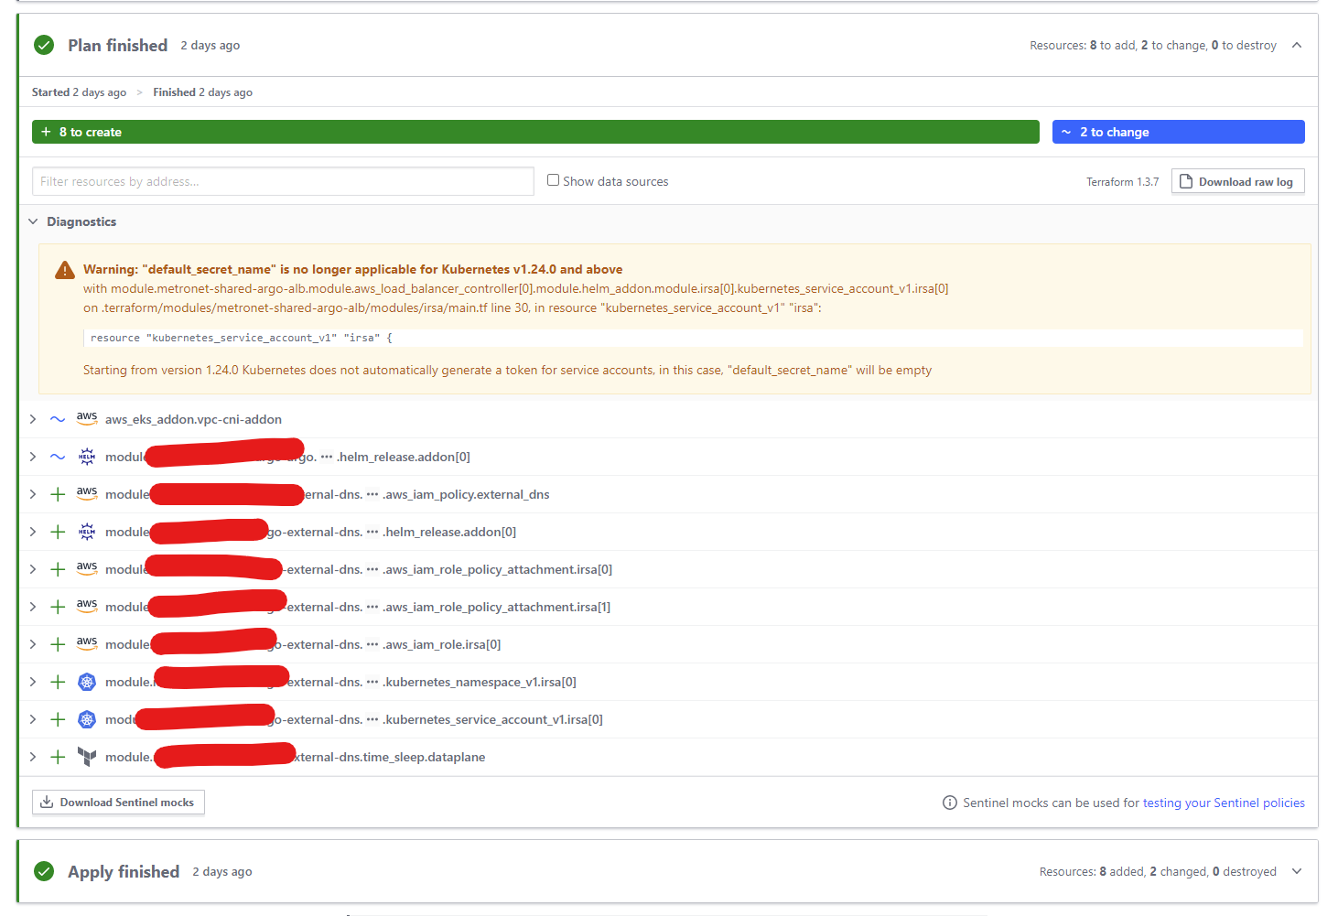Click the Download raw log button

1237,180
